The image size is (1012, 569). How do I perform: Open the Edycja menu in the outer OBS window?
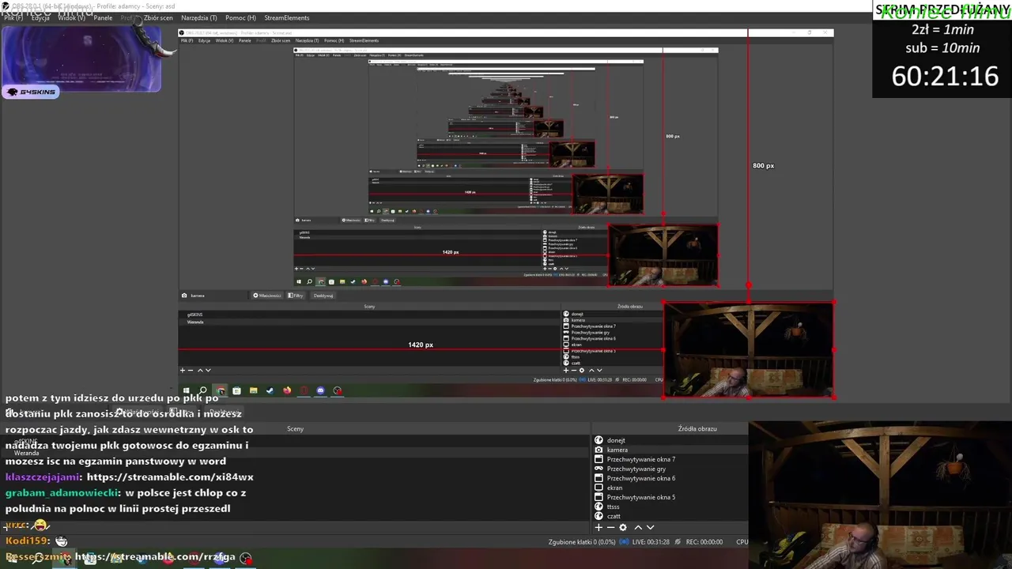tap(40, 17)
